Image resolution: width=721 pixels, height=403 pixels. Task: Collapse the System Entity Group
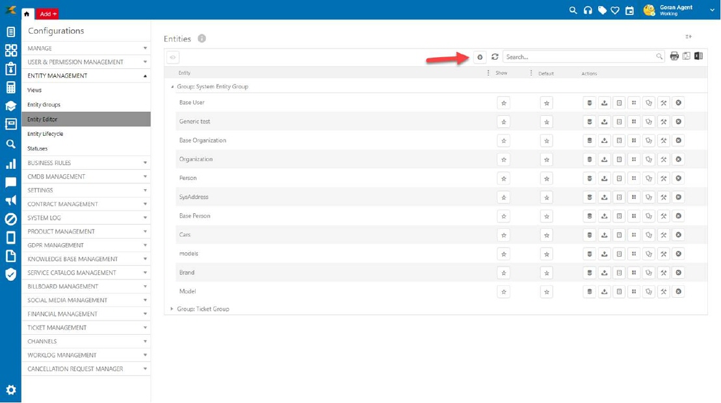coord(172,86)
